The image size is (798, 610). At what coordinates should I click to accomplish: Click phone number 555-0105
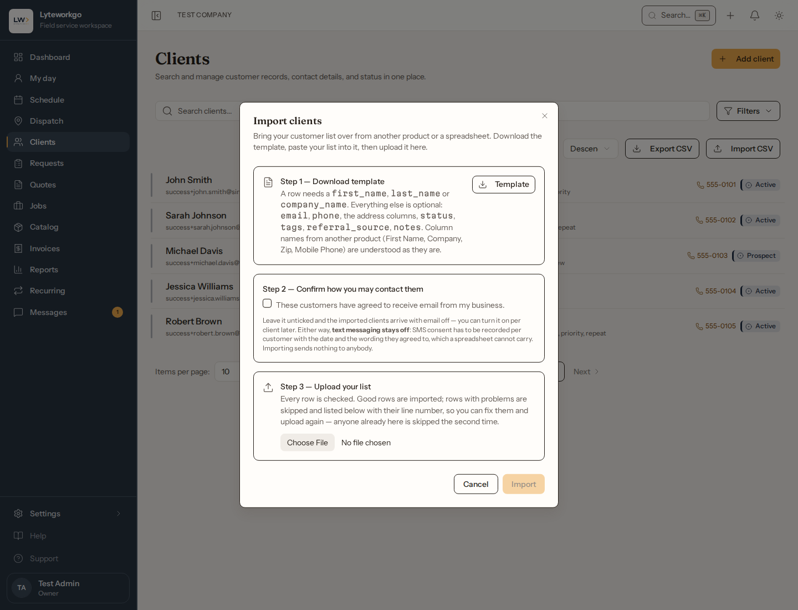pos(720,326)
